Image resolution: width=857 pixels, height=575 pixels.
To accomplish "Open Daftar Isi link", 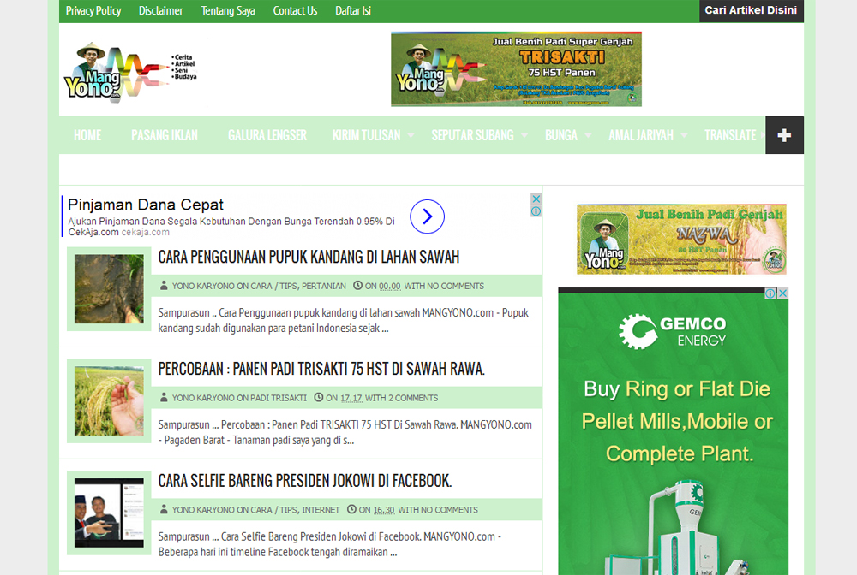I will (353, 11).
